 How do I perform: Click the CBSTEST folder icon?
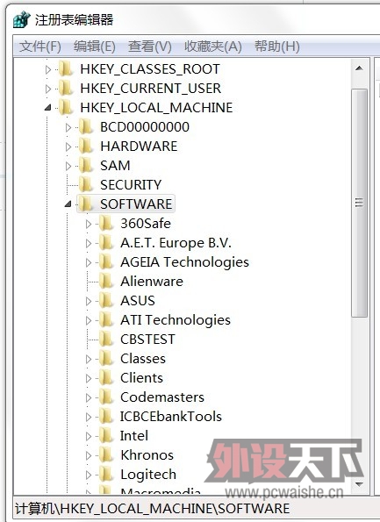pyautogui.click(x=106, y=339)
